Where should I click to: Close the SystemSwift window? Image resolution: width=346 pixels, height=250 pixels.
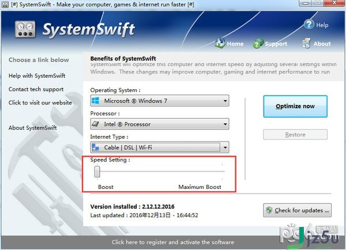click(334, 3)
